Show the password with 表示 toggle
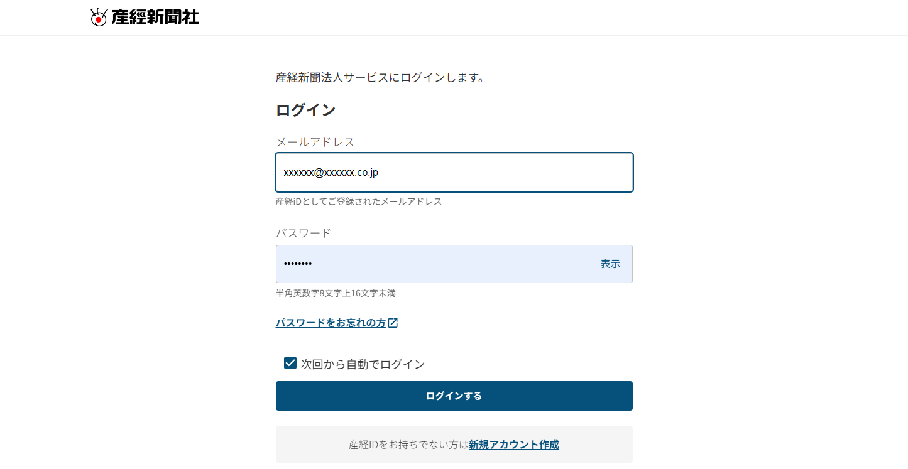 pyautogui.click(x=610, y=264)
